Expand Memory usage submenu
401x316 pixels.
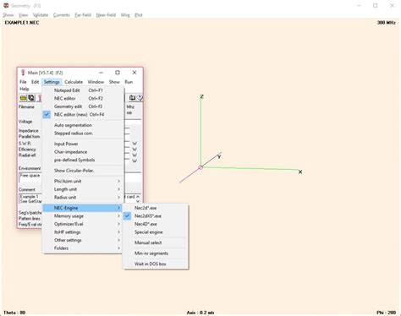pos(83,216)
